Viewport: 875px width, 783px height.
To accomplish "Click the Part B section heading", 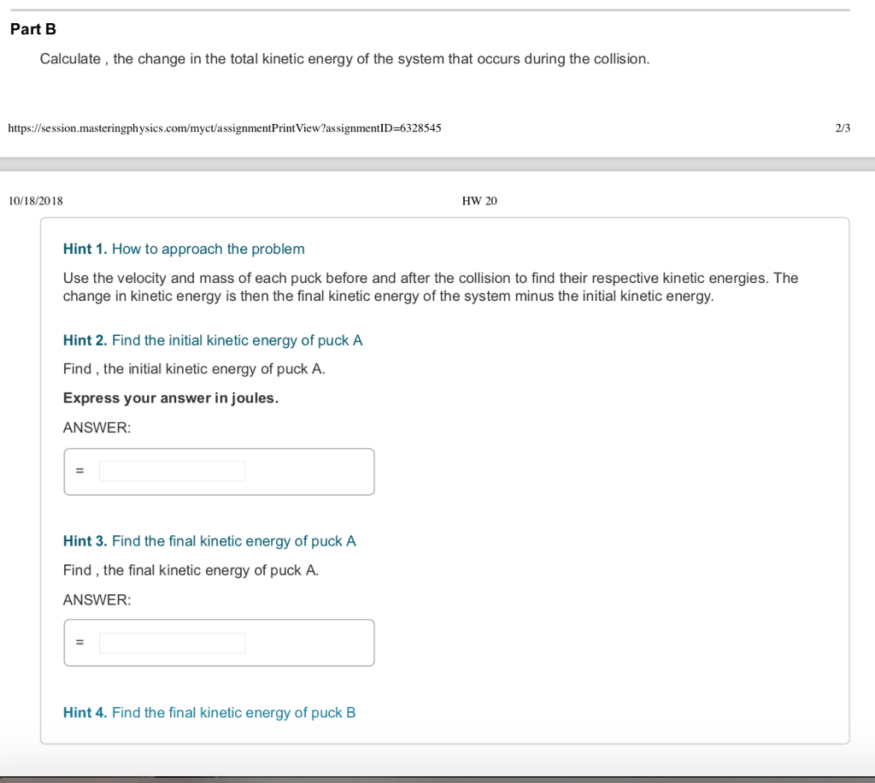I will click(32, 28).
